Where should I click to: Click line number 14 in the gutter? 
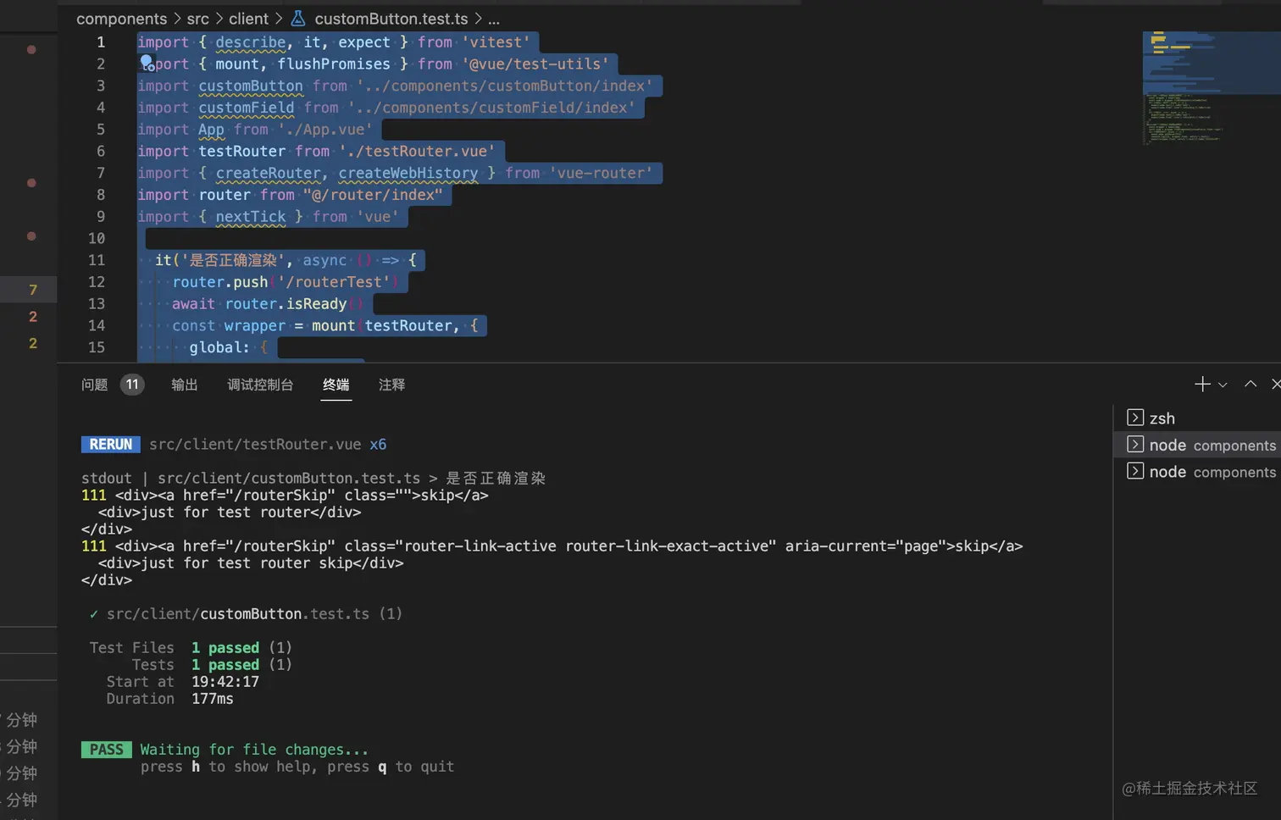pos(97,325)
